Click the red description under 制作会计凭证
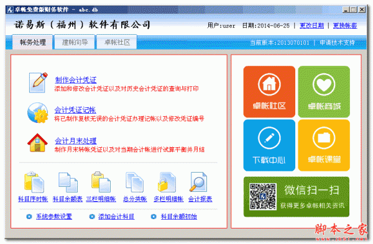 coord(127,89)
